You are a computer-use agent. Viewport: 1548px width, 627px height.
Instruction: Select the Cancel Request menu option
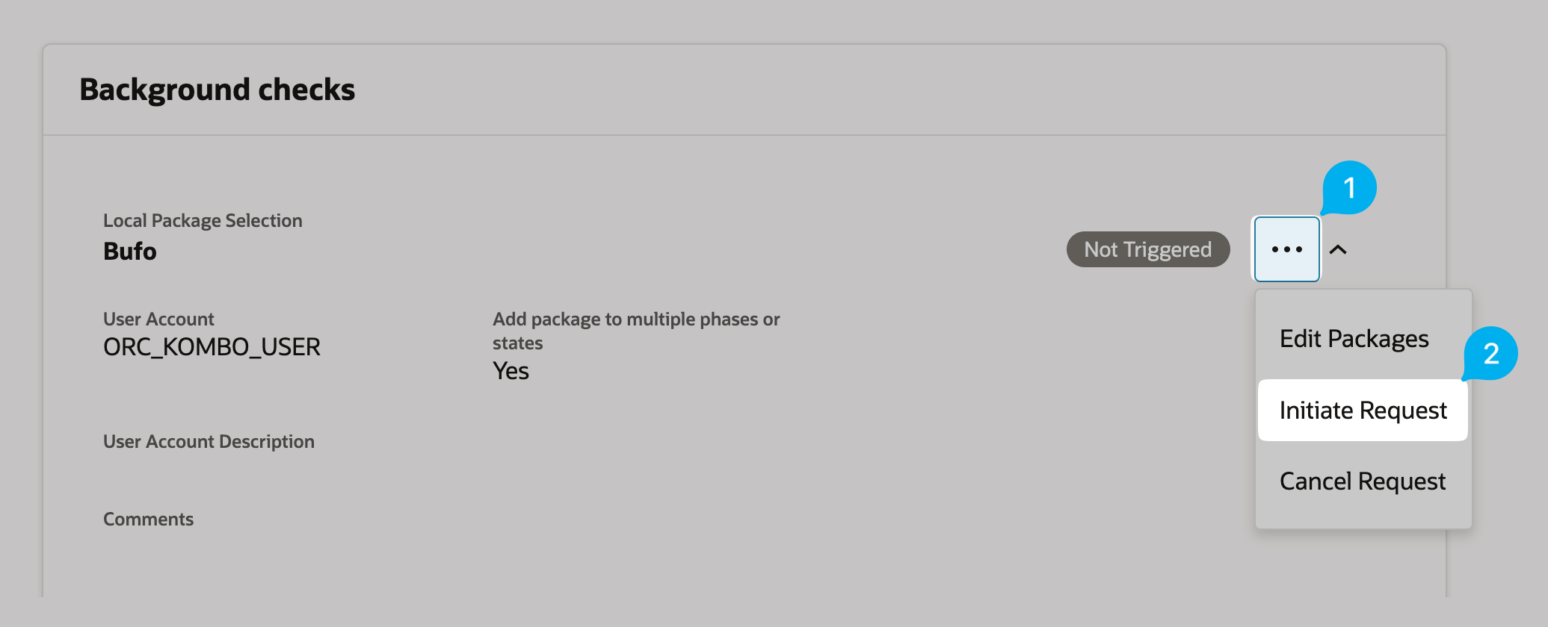[x=1363, y=481]
